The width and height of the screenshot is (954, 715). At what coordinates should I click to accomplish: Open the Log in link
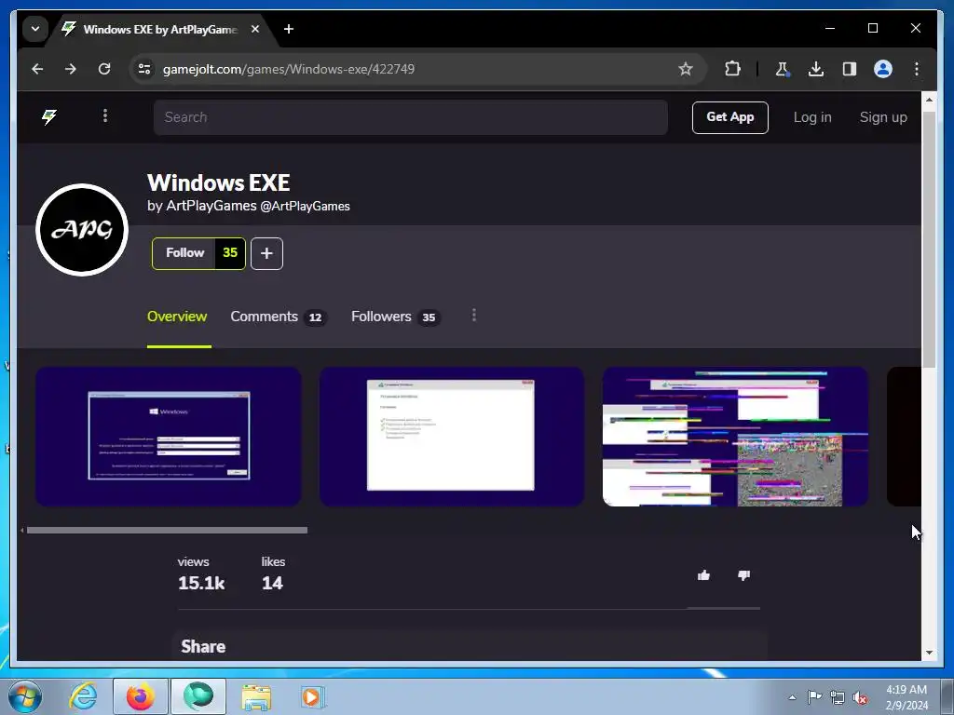(812, 117)
